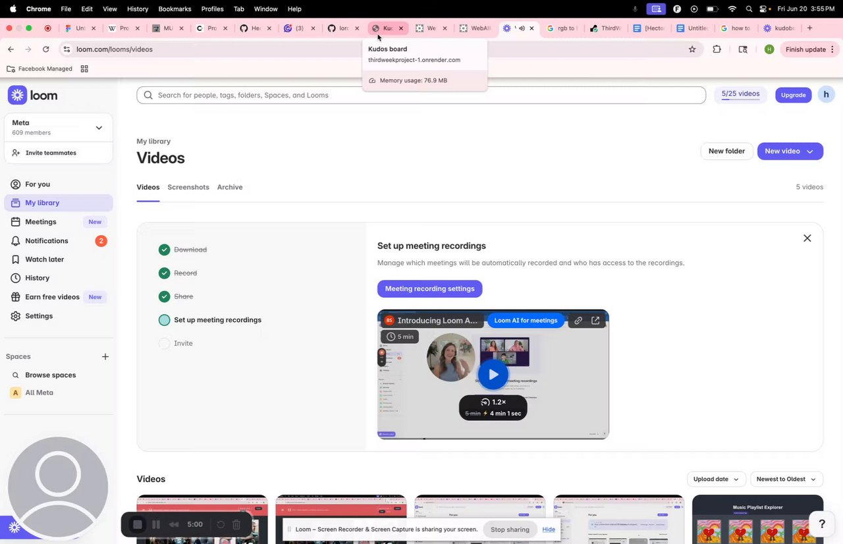Click Stop sharing button
The height and width of the screenshot is (544, 843).
pos(510,530)
